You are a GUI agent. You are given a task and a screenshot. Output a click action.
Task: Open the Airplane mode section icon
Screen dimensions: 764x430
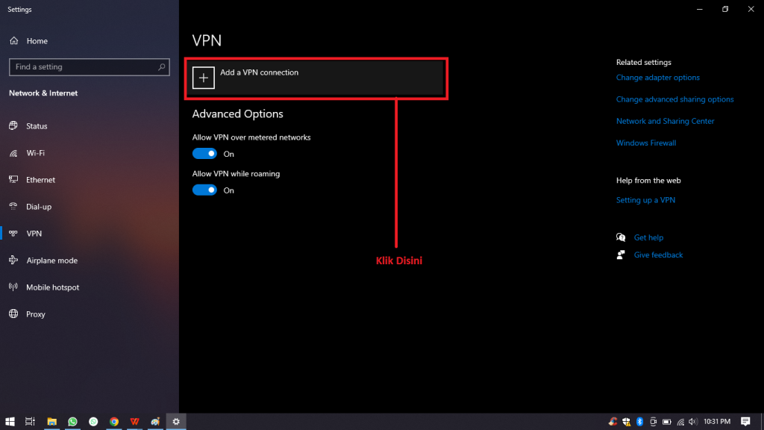[15, 260]
